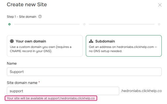Click the Create new Site heading
The image size is (167, 104).
pos(27,4)
